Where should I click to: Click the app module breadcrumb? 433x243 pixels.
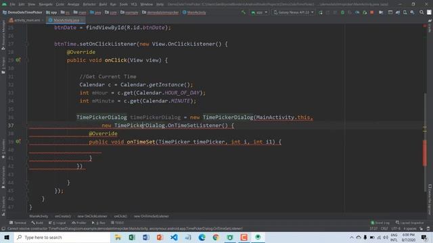click(x=51, y=12)
